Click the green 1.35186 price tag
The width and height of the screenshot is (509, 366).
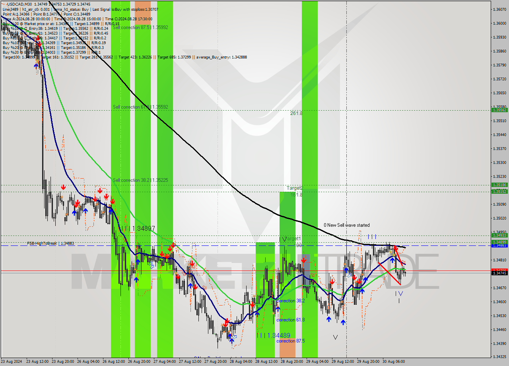tap(499, 185)
